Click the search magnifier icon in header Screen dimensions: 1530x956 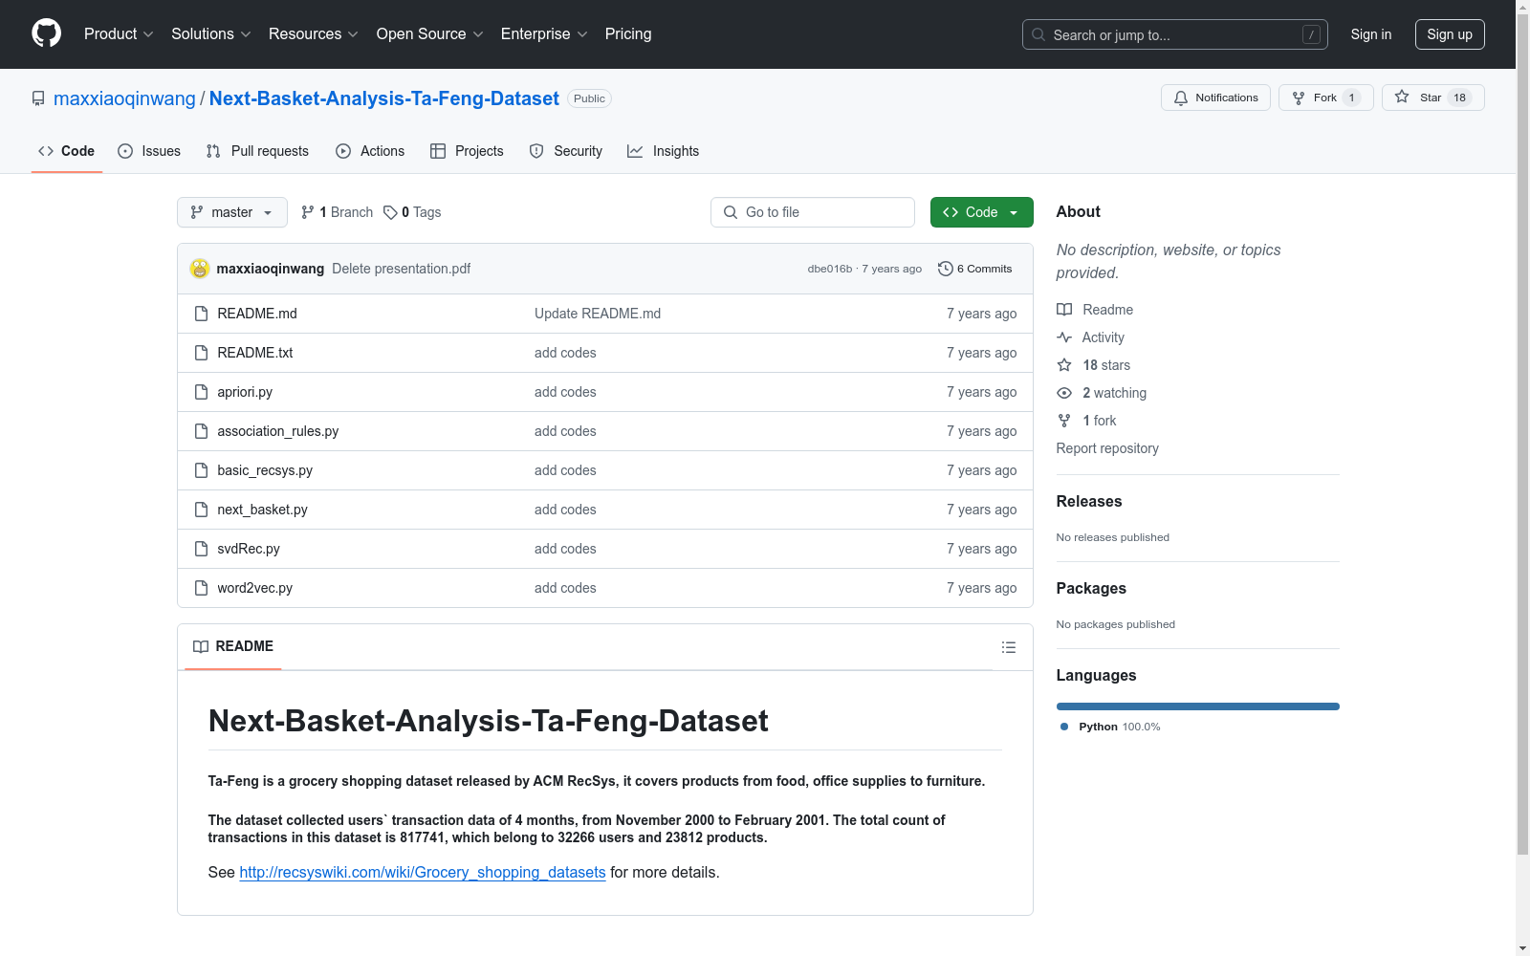pyautogui.click(x=1038, y=34)
